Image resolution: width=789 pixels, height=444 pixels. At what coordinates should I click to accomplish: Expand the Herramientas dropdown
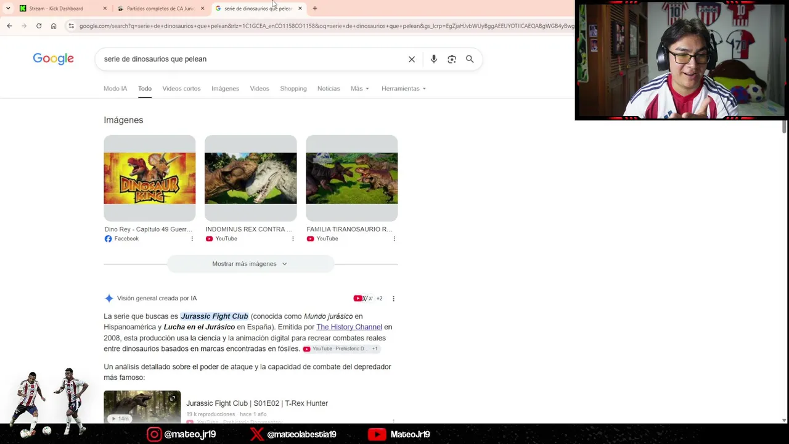(404, 88)
